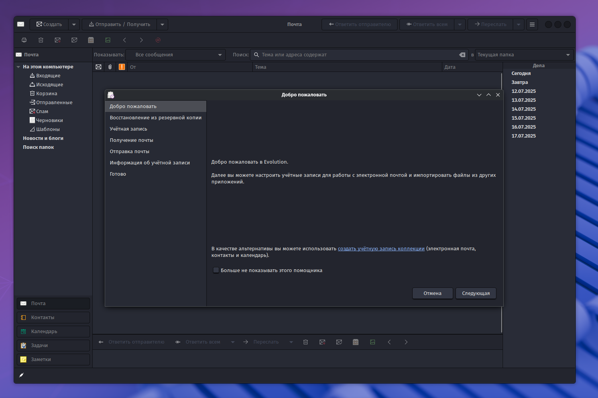Open the Исходящие folder
598x398 pixels.
49,85
